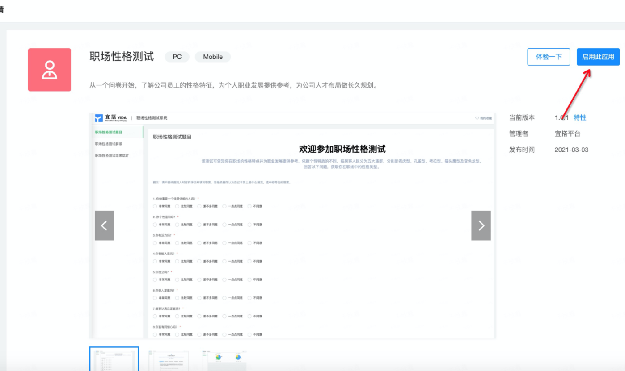Click the red app avatar icon
The image size is (625, 371).
[x=50, y=70]
